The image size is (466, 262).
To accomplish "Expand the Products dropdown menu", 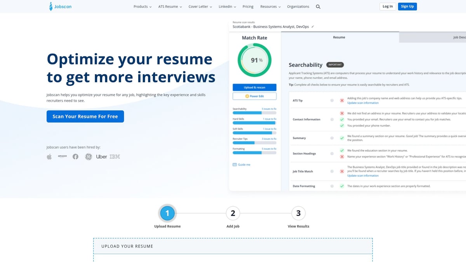I will [x=143, y=7].
